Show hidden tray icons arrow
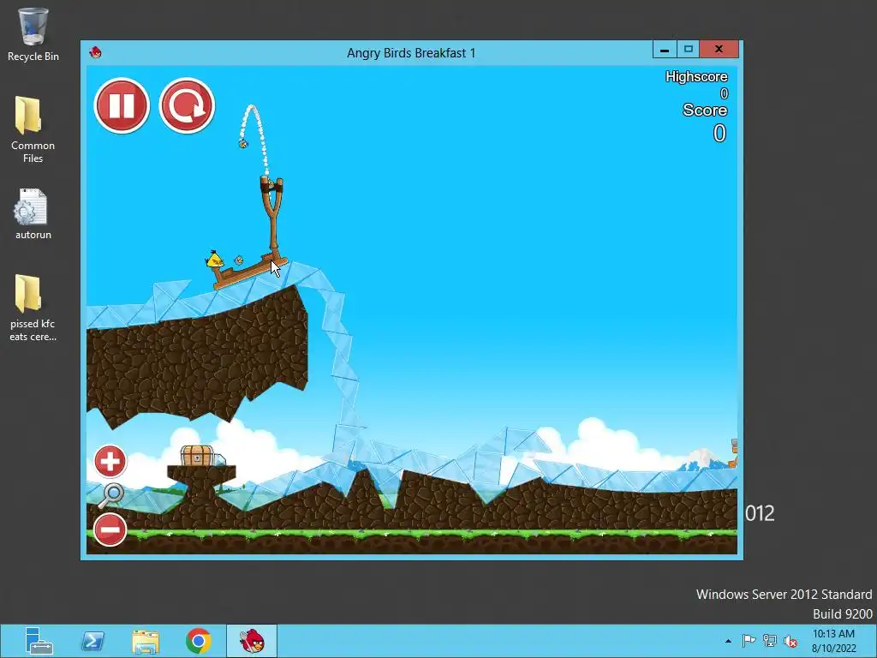 coord(728,641)
